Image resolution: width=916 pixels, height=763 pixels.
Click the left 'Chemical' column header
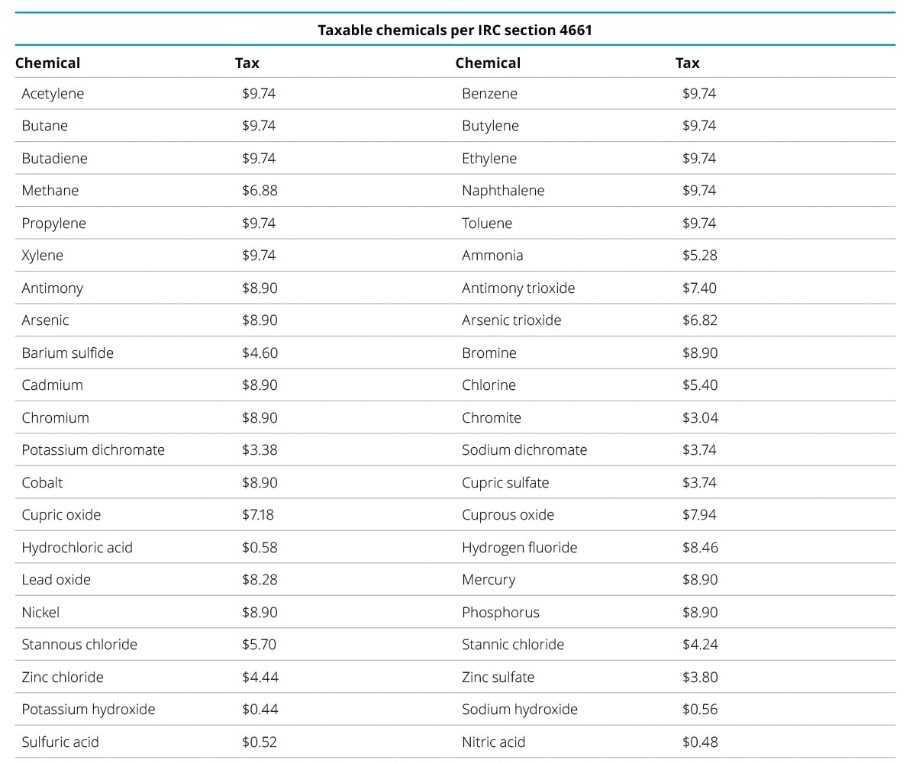[x=47, y=63]
